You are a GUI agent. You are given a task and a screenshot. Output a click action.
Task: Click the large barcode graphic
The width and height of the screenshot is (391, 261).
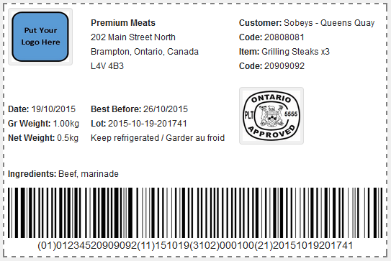pos(195,213)
